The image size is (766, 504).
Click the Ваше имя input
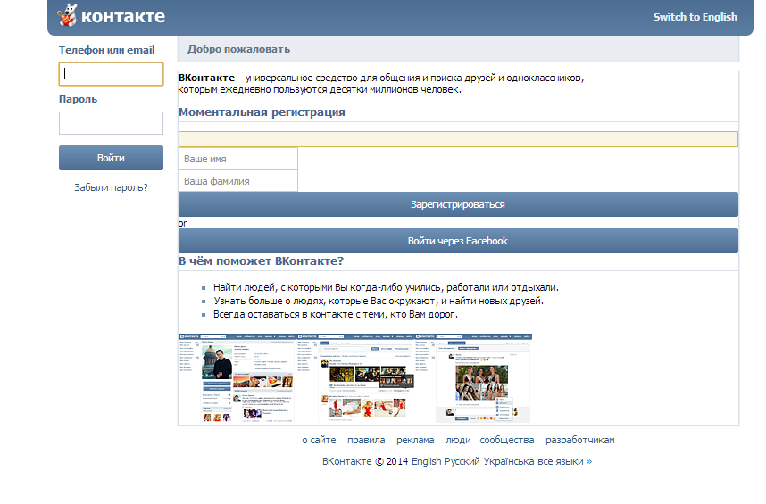[x=237, y=159]
